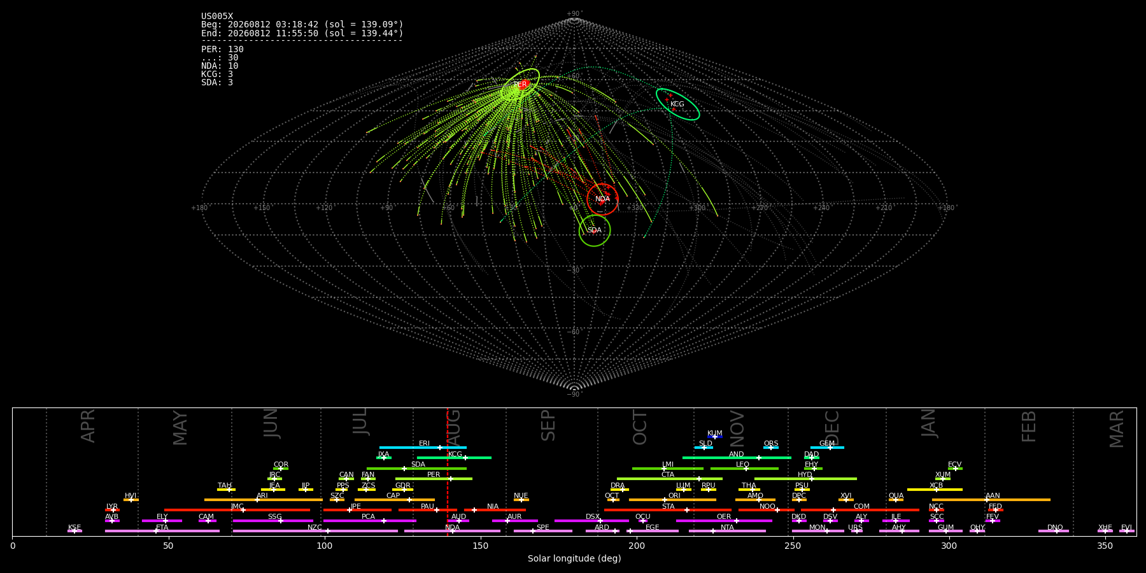Click the MAR month label in timeline
The height and width of the screenshot is (573, 1146).
click(1117, 429)
